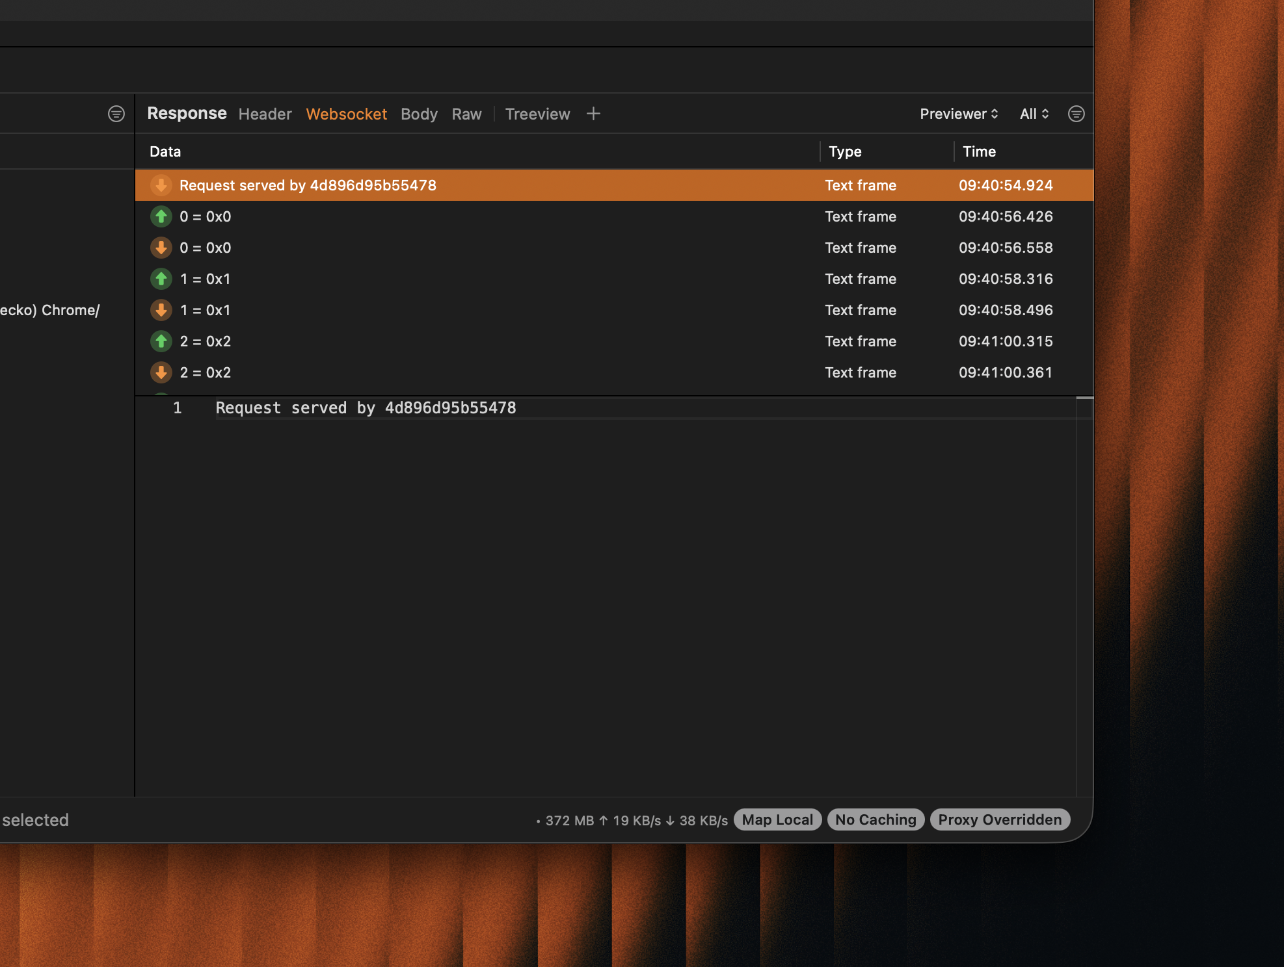Open the Previewer dropdown
The height and width of the screenshot is (967, 1284).
tap(958, 114)
